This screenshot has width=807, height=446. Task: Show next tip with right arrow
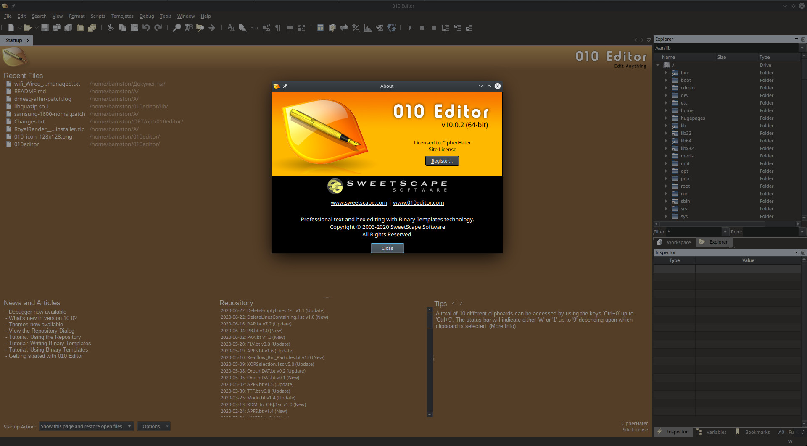click(x=461, y=303)
